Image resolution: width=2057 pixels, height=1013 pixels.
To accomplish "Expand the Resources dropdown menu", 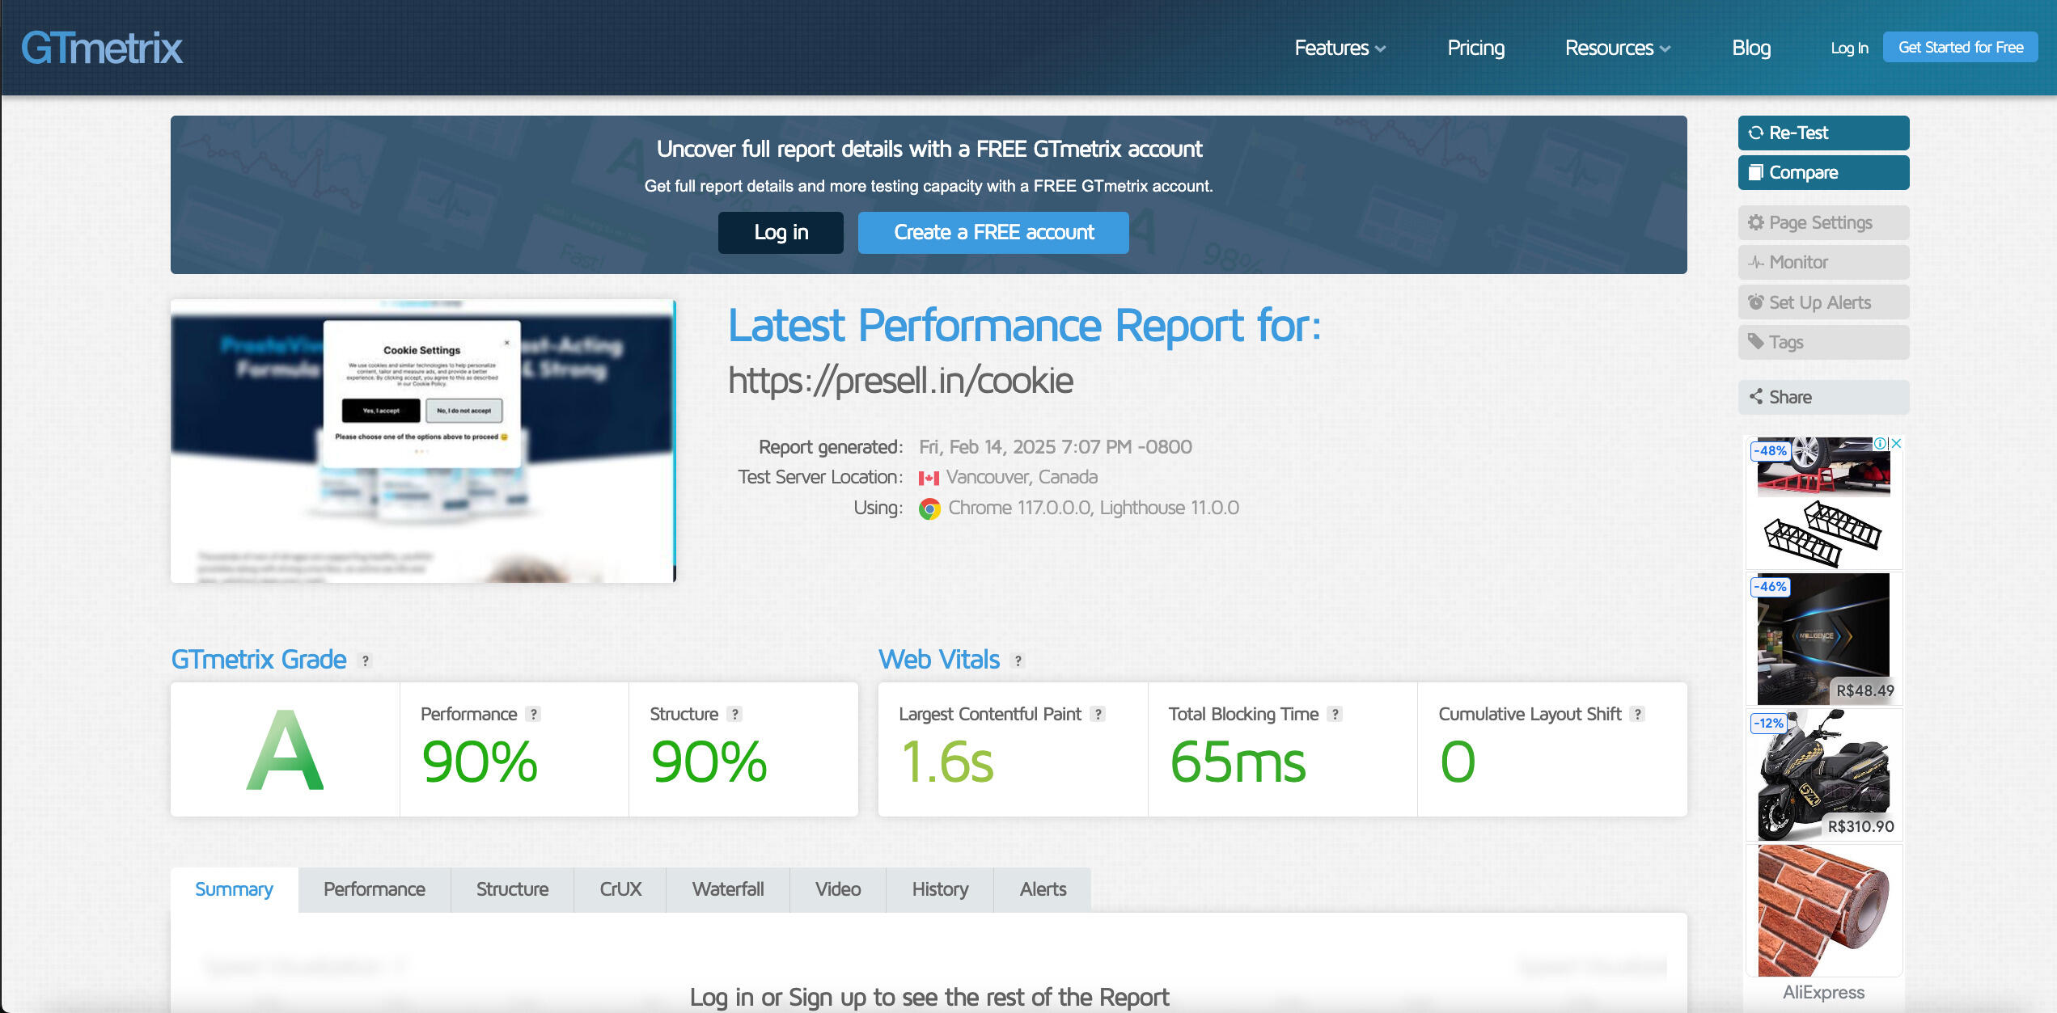I will [x=1617, y=48].
